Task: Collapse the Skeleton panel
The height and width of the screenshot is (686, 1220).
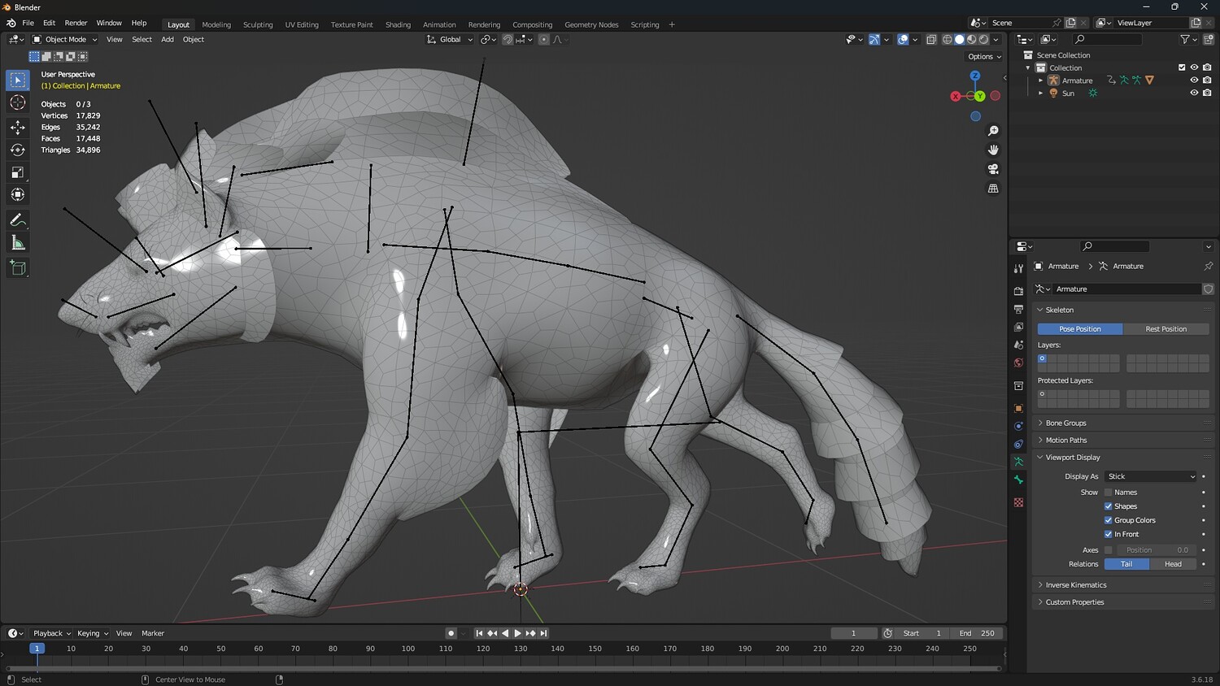Action: (x=1059, y=310)
